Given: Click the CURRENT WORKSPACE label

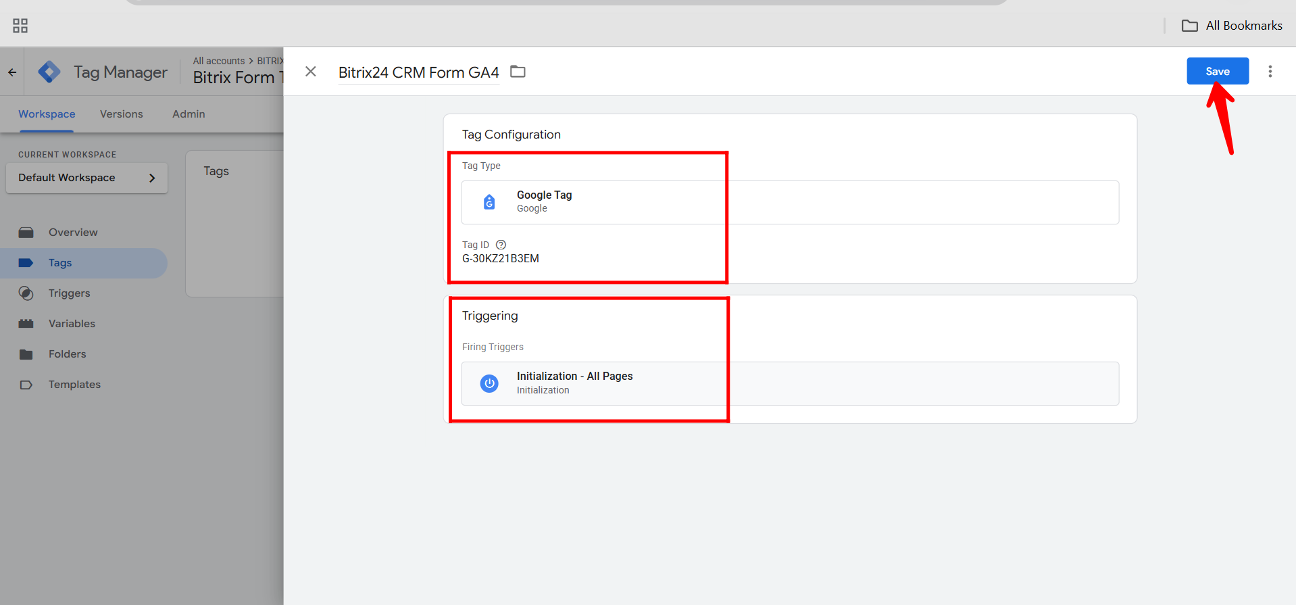Looking at the screenshot, I should point(67,155).
